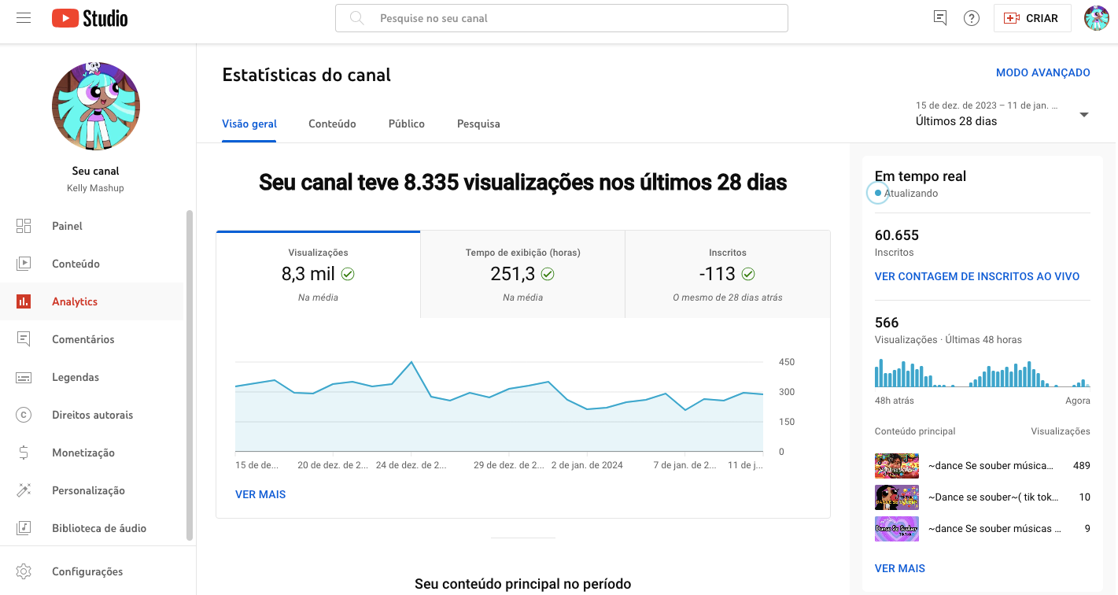This screenshot has width=1118, height=595.
Task: Switch to the Público tab
Action: click(x=407, y=124)
